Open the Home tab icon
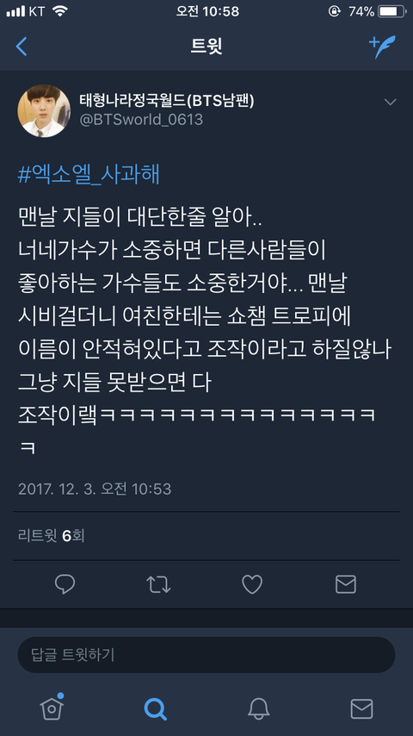 52,707
